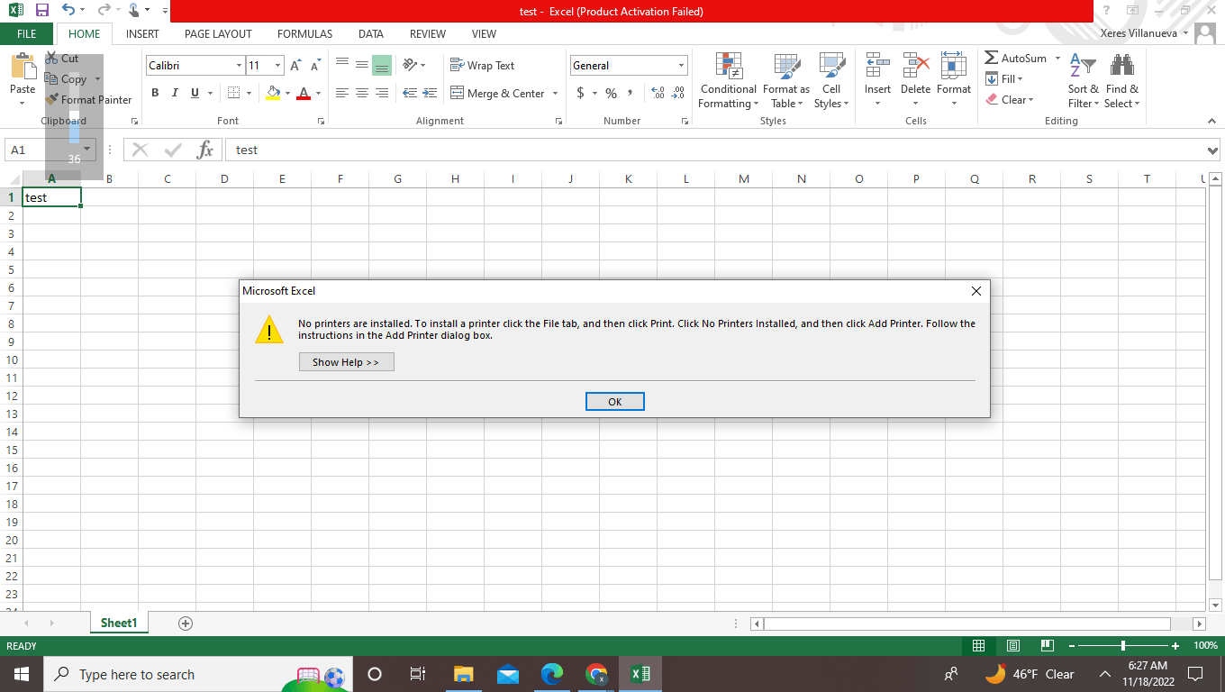The width and height of the screenshot is (1225, 692).
Task: Open Sort & Filter menu
Action: pyautogui.click(x=1084, y=81)
